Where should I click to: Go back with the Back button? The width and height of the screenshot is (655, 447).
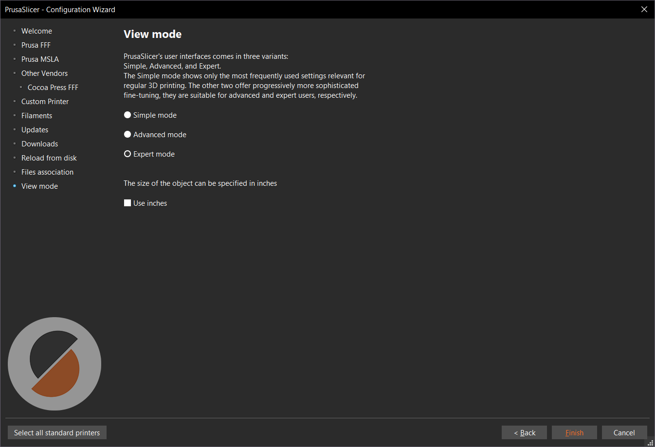(x=524, y=432)
